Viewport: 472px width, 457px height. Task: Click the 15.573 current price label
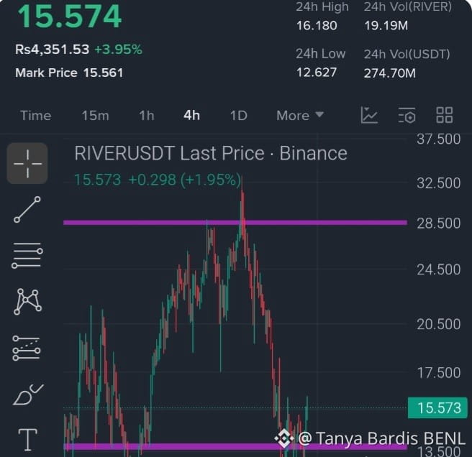(x=437, y=408)
